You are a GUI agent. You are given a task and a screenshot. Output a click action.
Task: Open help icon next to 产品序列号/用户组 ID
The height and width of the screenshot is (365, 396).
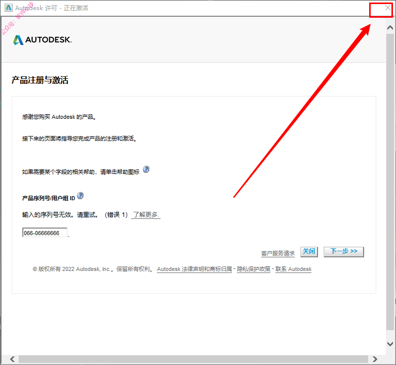[x=80, y=196]
